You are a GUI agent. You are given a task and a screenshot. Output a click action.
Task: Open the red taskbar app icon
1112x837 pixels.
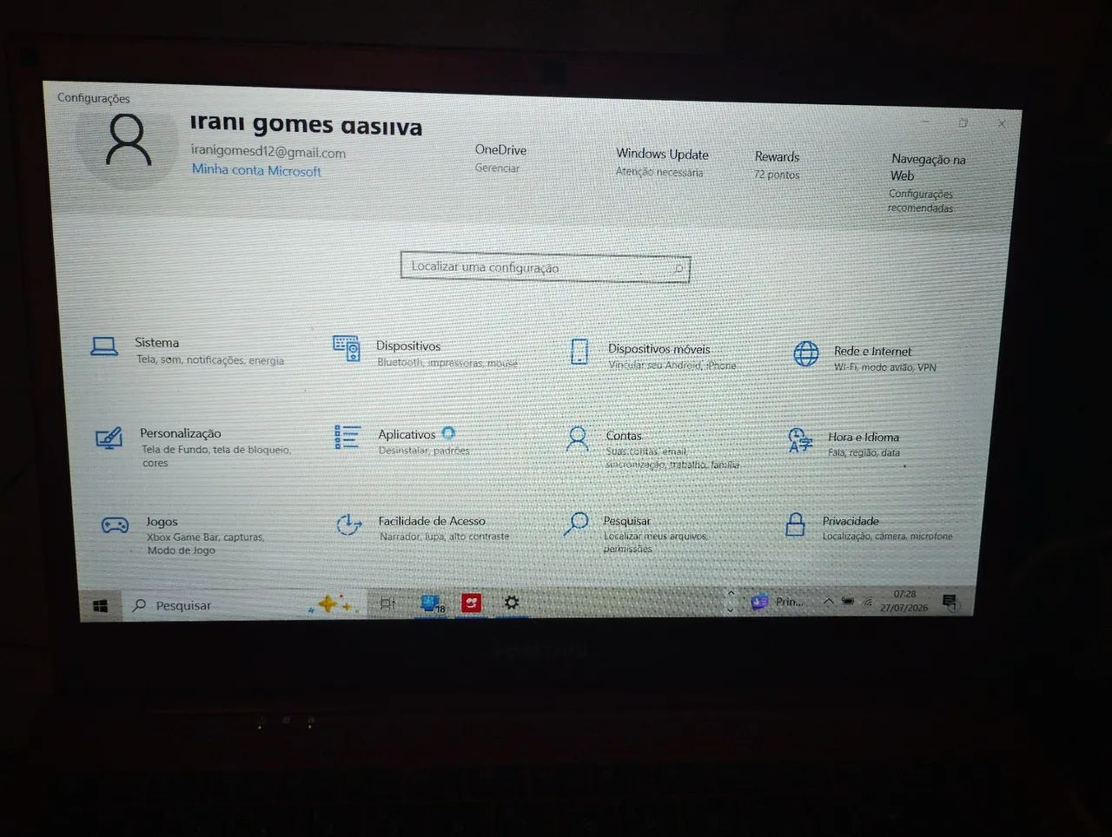471,602
